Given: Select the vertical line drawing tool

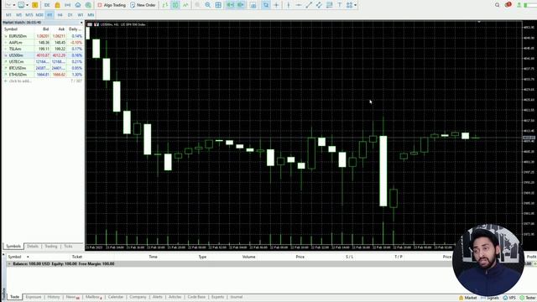Looking at the screenshot, I should tap(289, 5).
